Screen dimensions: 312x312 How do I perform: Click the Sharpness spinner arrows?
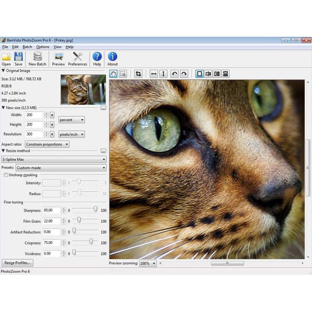coord(63,210)
